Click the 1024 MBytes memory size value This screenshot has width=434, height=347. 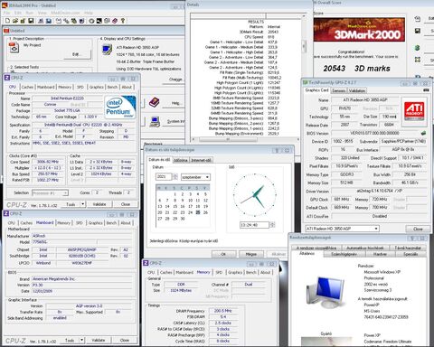(181, 290)
